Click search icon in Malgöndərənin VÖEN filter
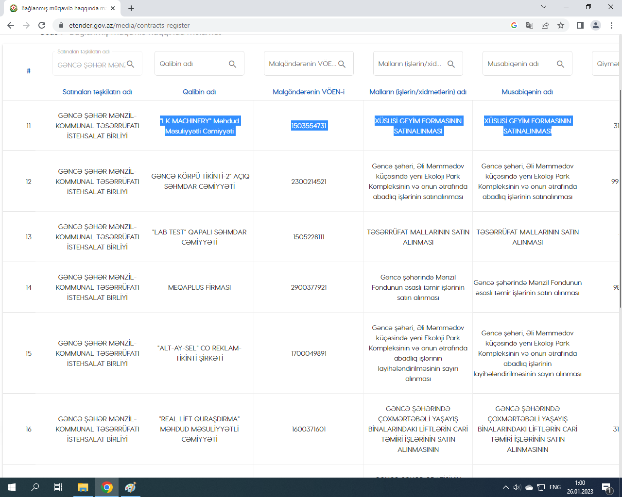Image resolution: width=622 pixels, height=497 pixels. pyautogui.click(x=342, y=64)
